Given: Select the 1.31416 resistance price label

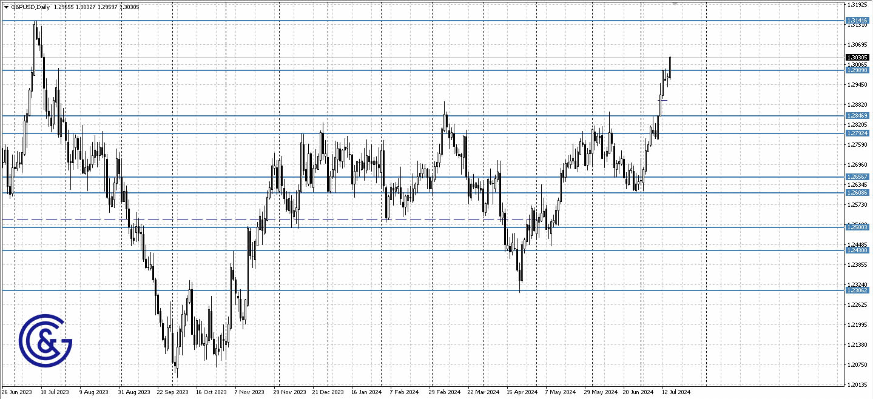Looking at the screenshot, I should coord(857,20).
